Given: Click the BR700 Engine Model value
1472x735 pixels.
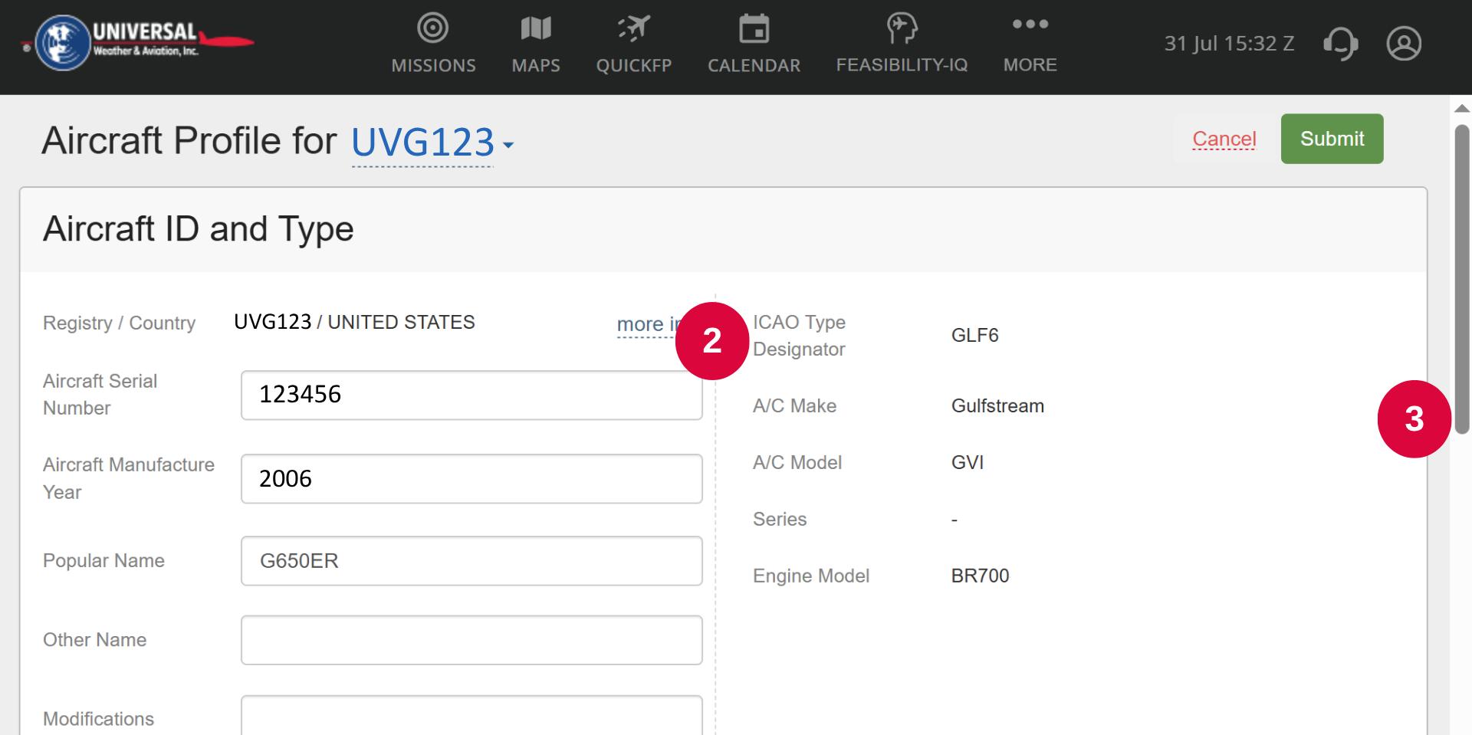Looking at the screenshot, I should [x=980, y=576].
